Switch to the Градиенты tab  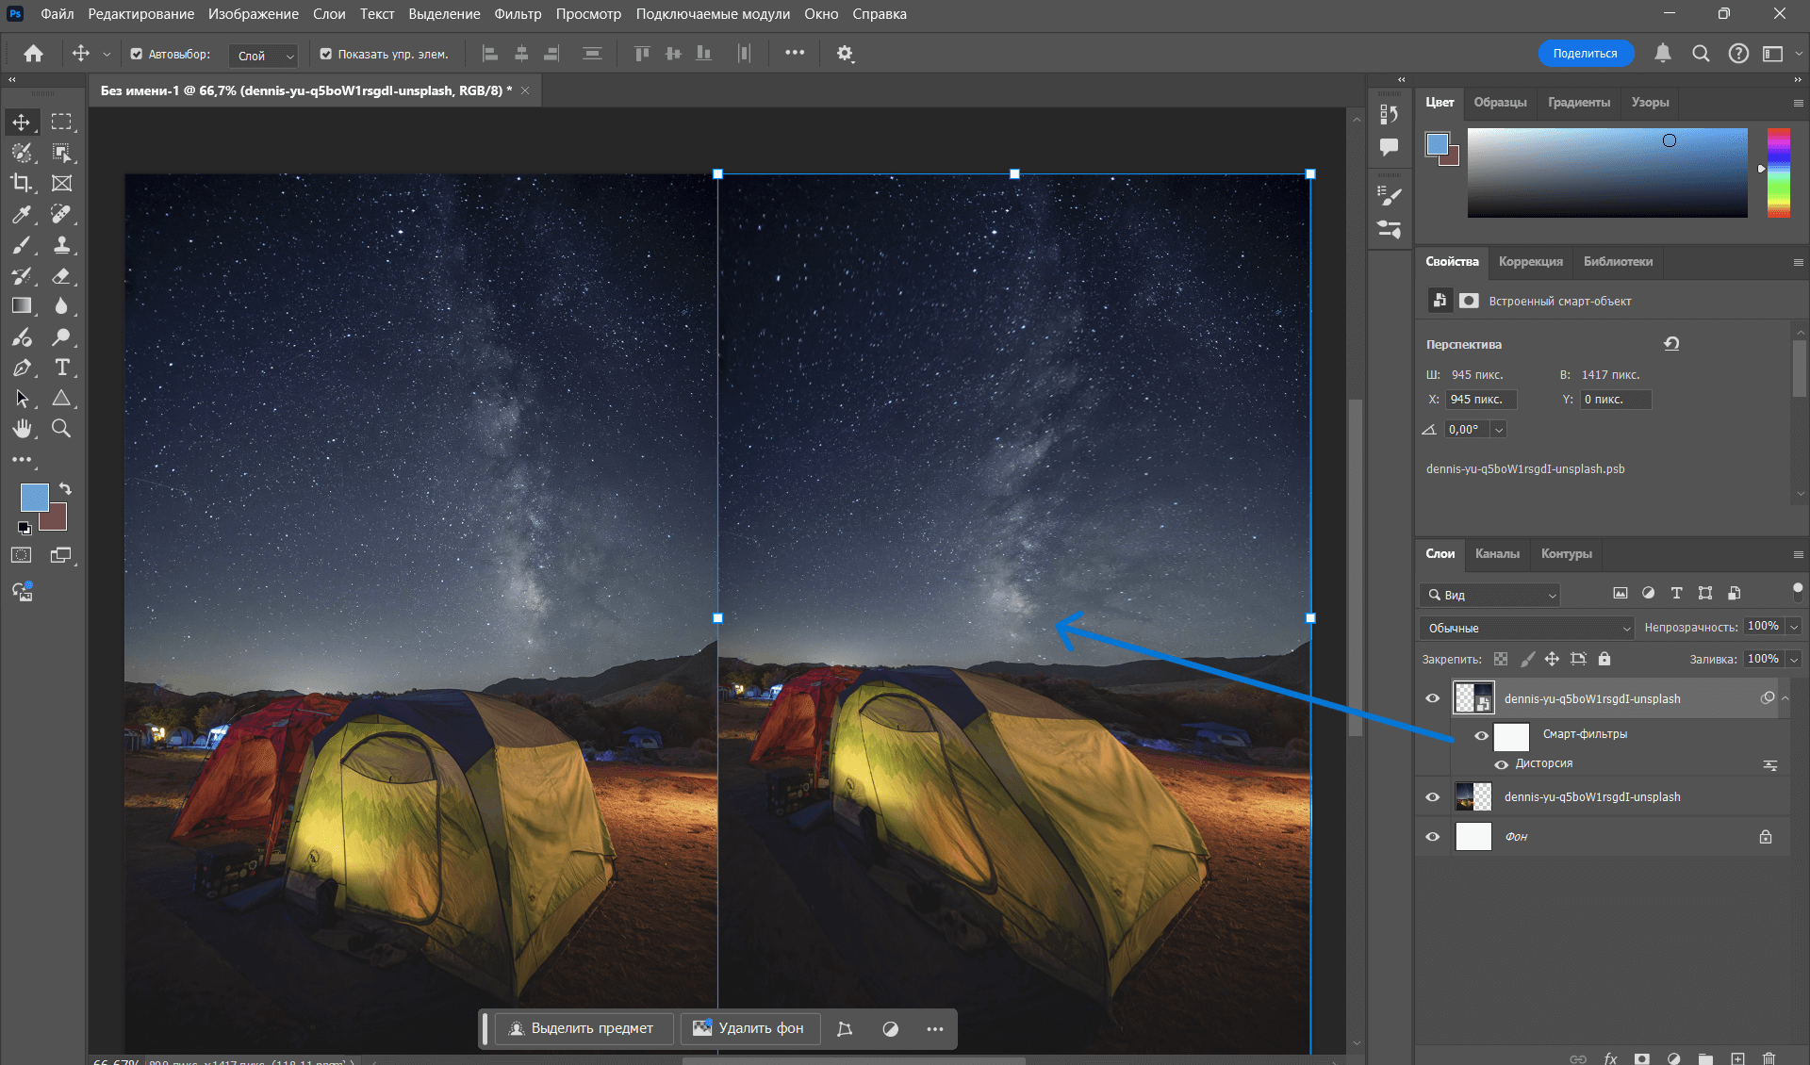(1579, 103)
